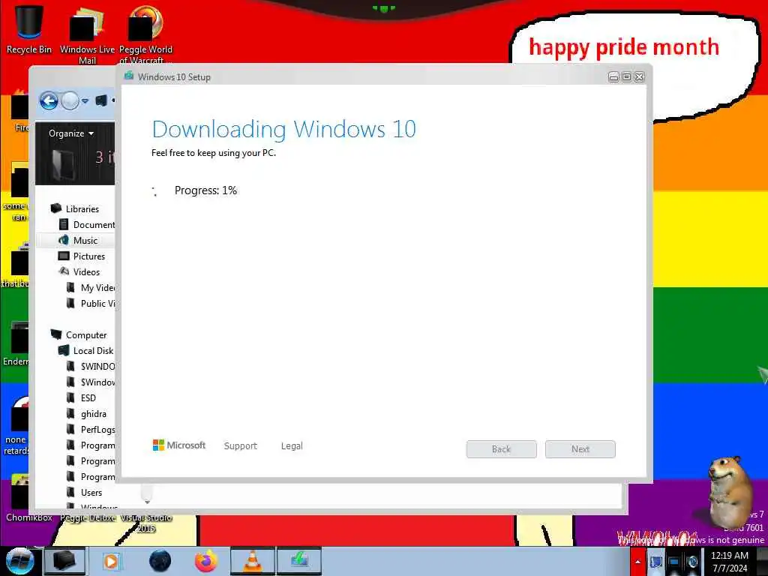Image resolution: width=768 pixels, height=576 pixels.
Task: Click the Computer icon in the tree
Action: (55, 334)
